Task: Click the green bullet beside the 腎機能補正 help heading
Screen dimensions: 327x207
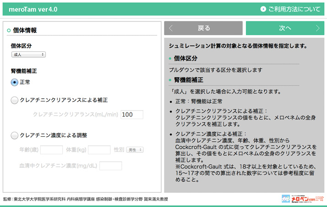Action: tap(170, 80)
